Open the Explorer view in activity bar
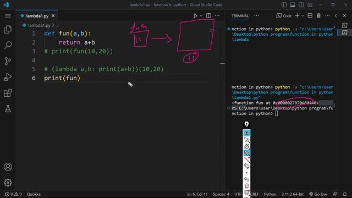The image size is (352, 198). point(8,29)
